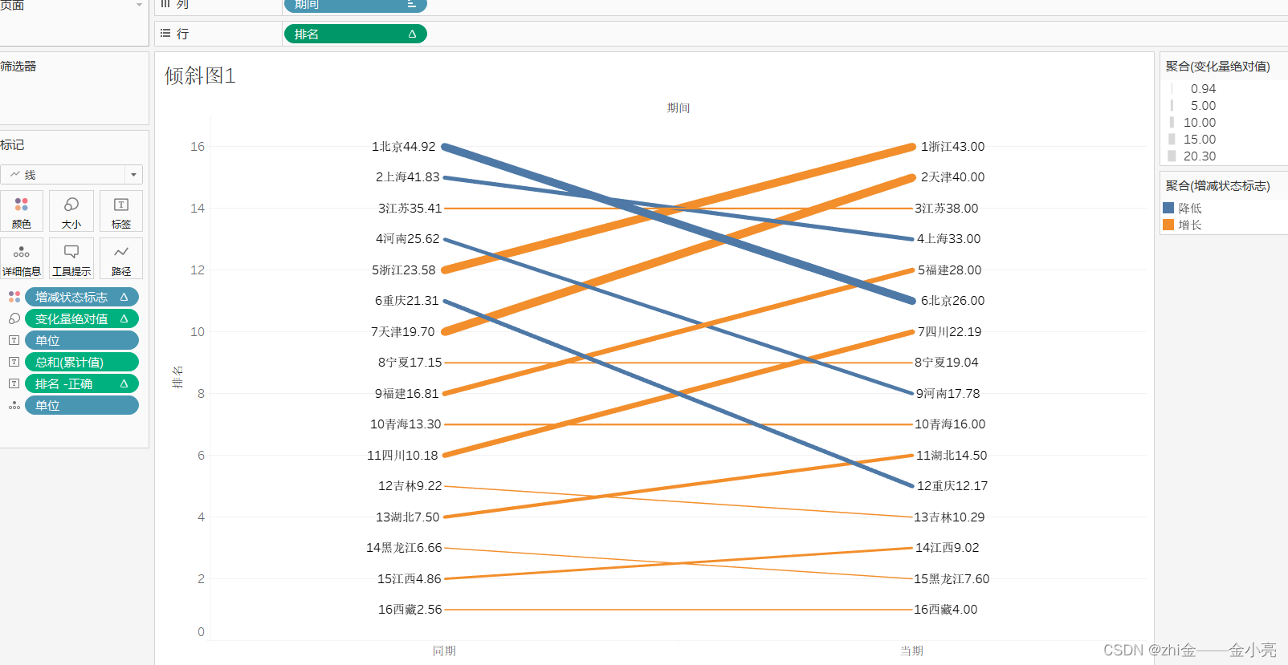Image resolution: width=1288 pixels, height=665 pixels.
Task: Click the rows shelf icon
Action: [x=165, y=33]
